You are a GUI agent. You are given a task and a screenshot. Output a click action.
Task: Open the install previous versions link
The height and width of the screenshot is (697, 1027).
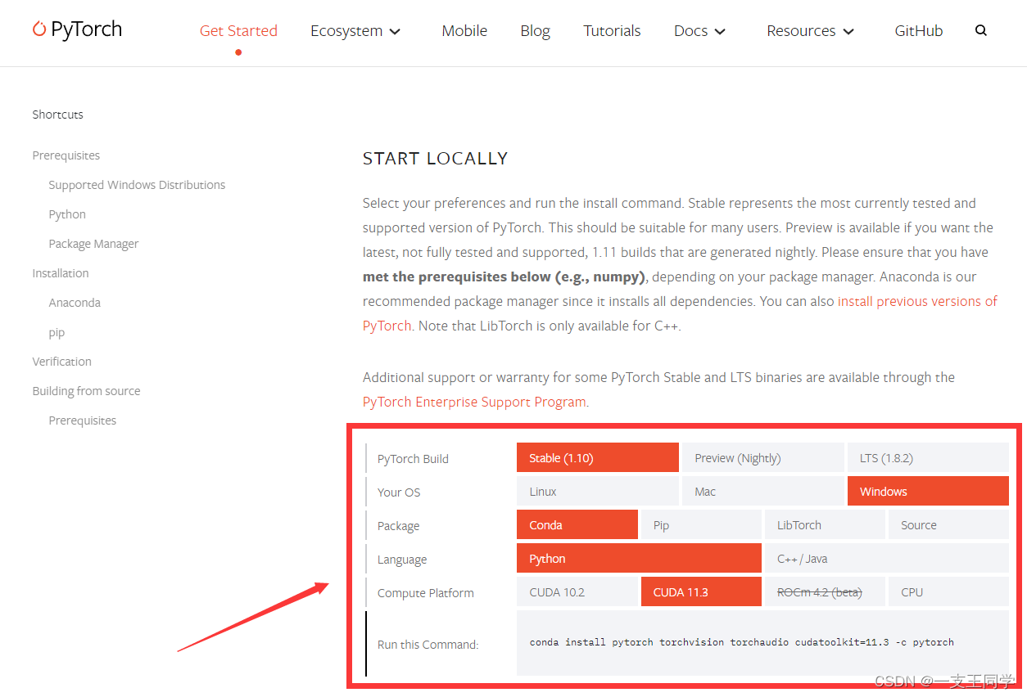pyautogui.click(x=917, y=301)
